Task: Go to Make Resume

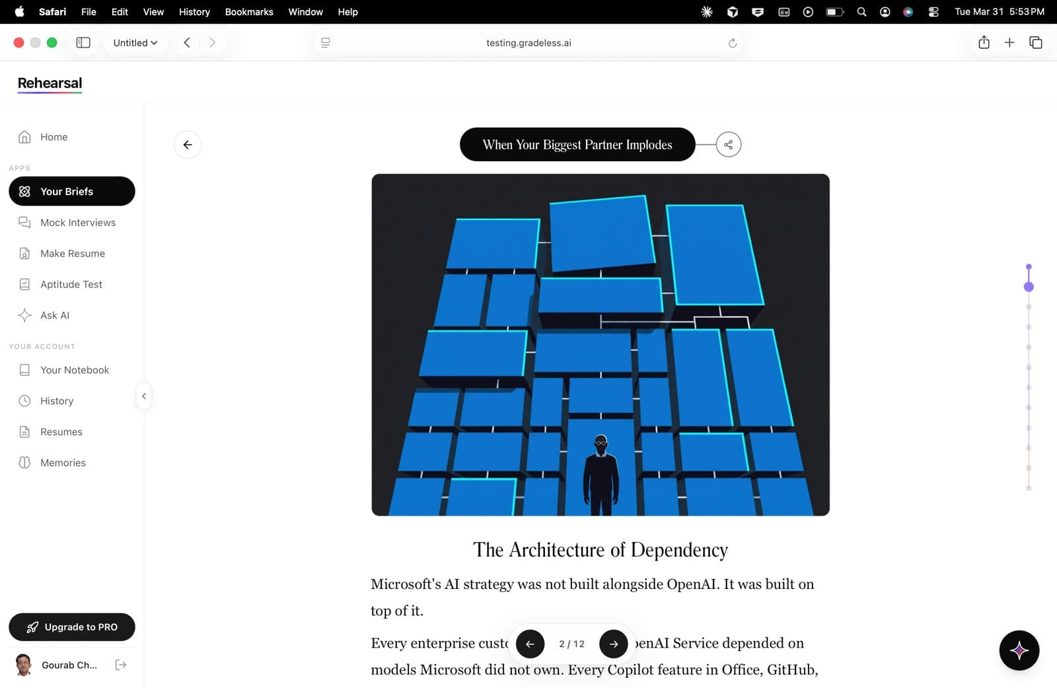Action: pyautogui.click(x=72, y=253)
